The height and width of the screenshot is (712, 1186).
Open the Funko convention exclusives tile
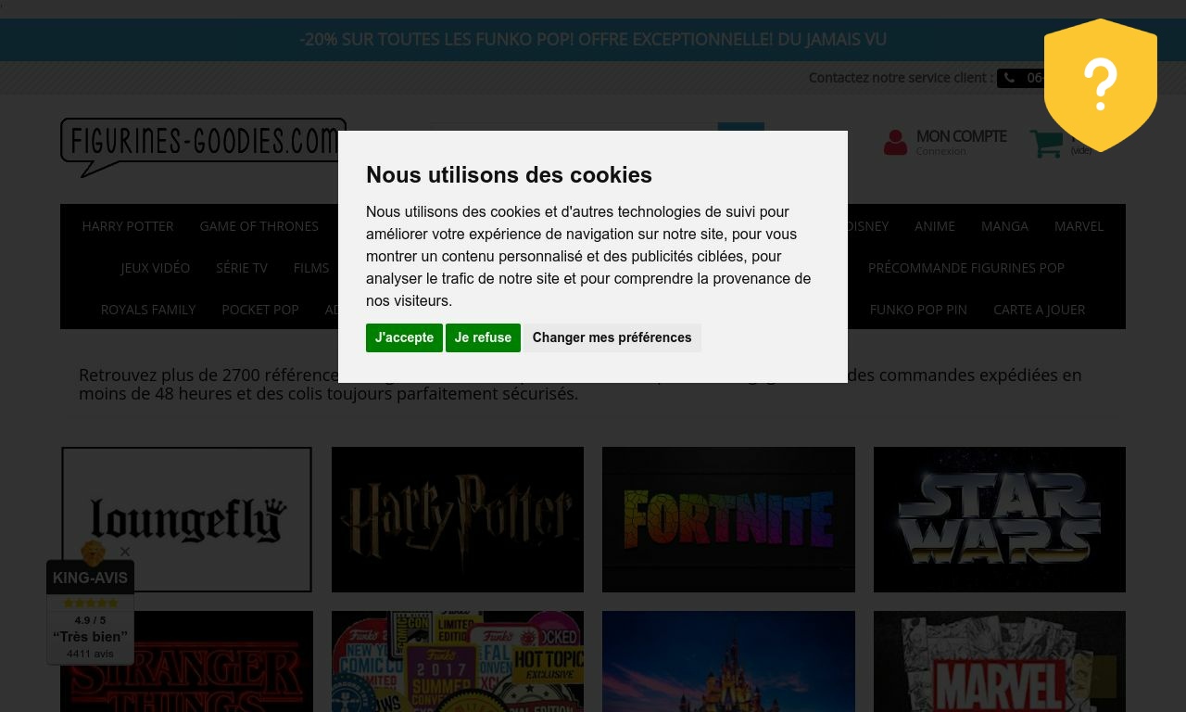pos(458,662)
